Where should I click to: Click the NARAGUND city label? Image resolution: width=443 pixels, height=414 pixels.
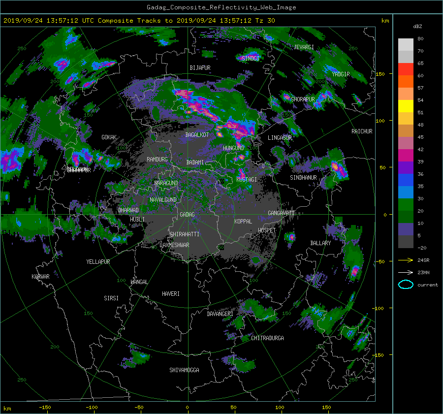tap(166, 183)
